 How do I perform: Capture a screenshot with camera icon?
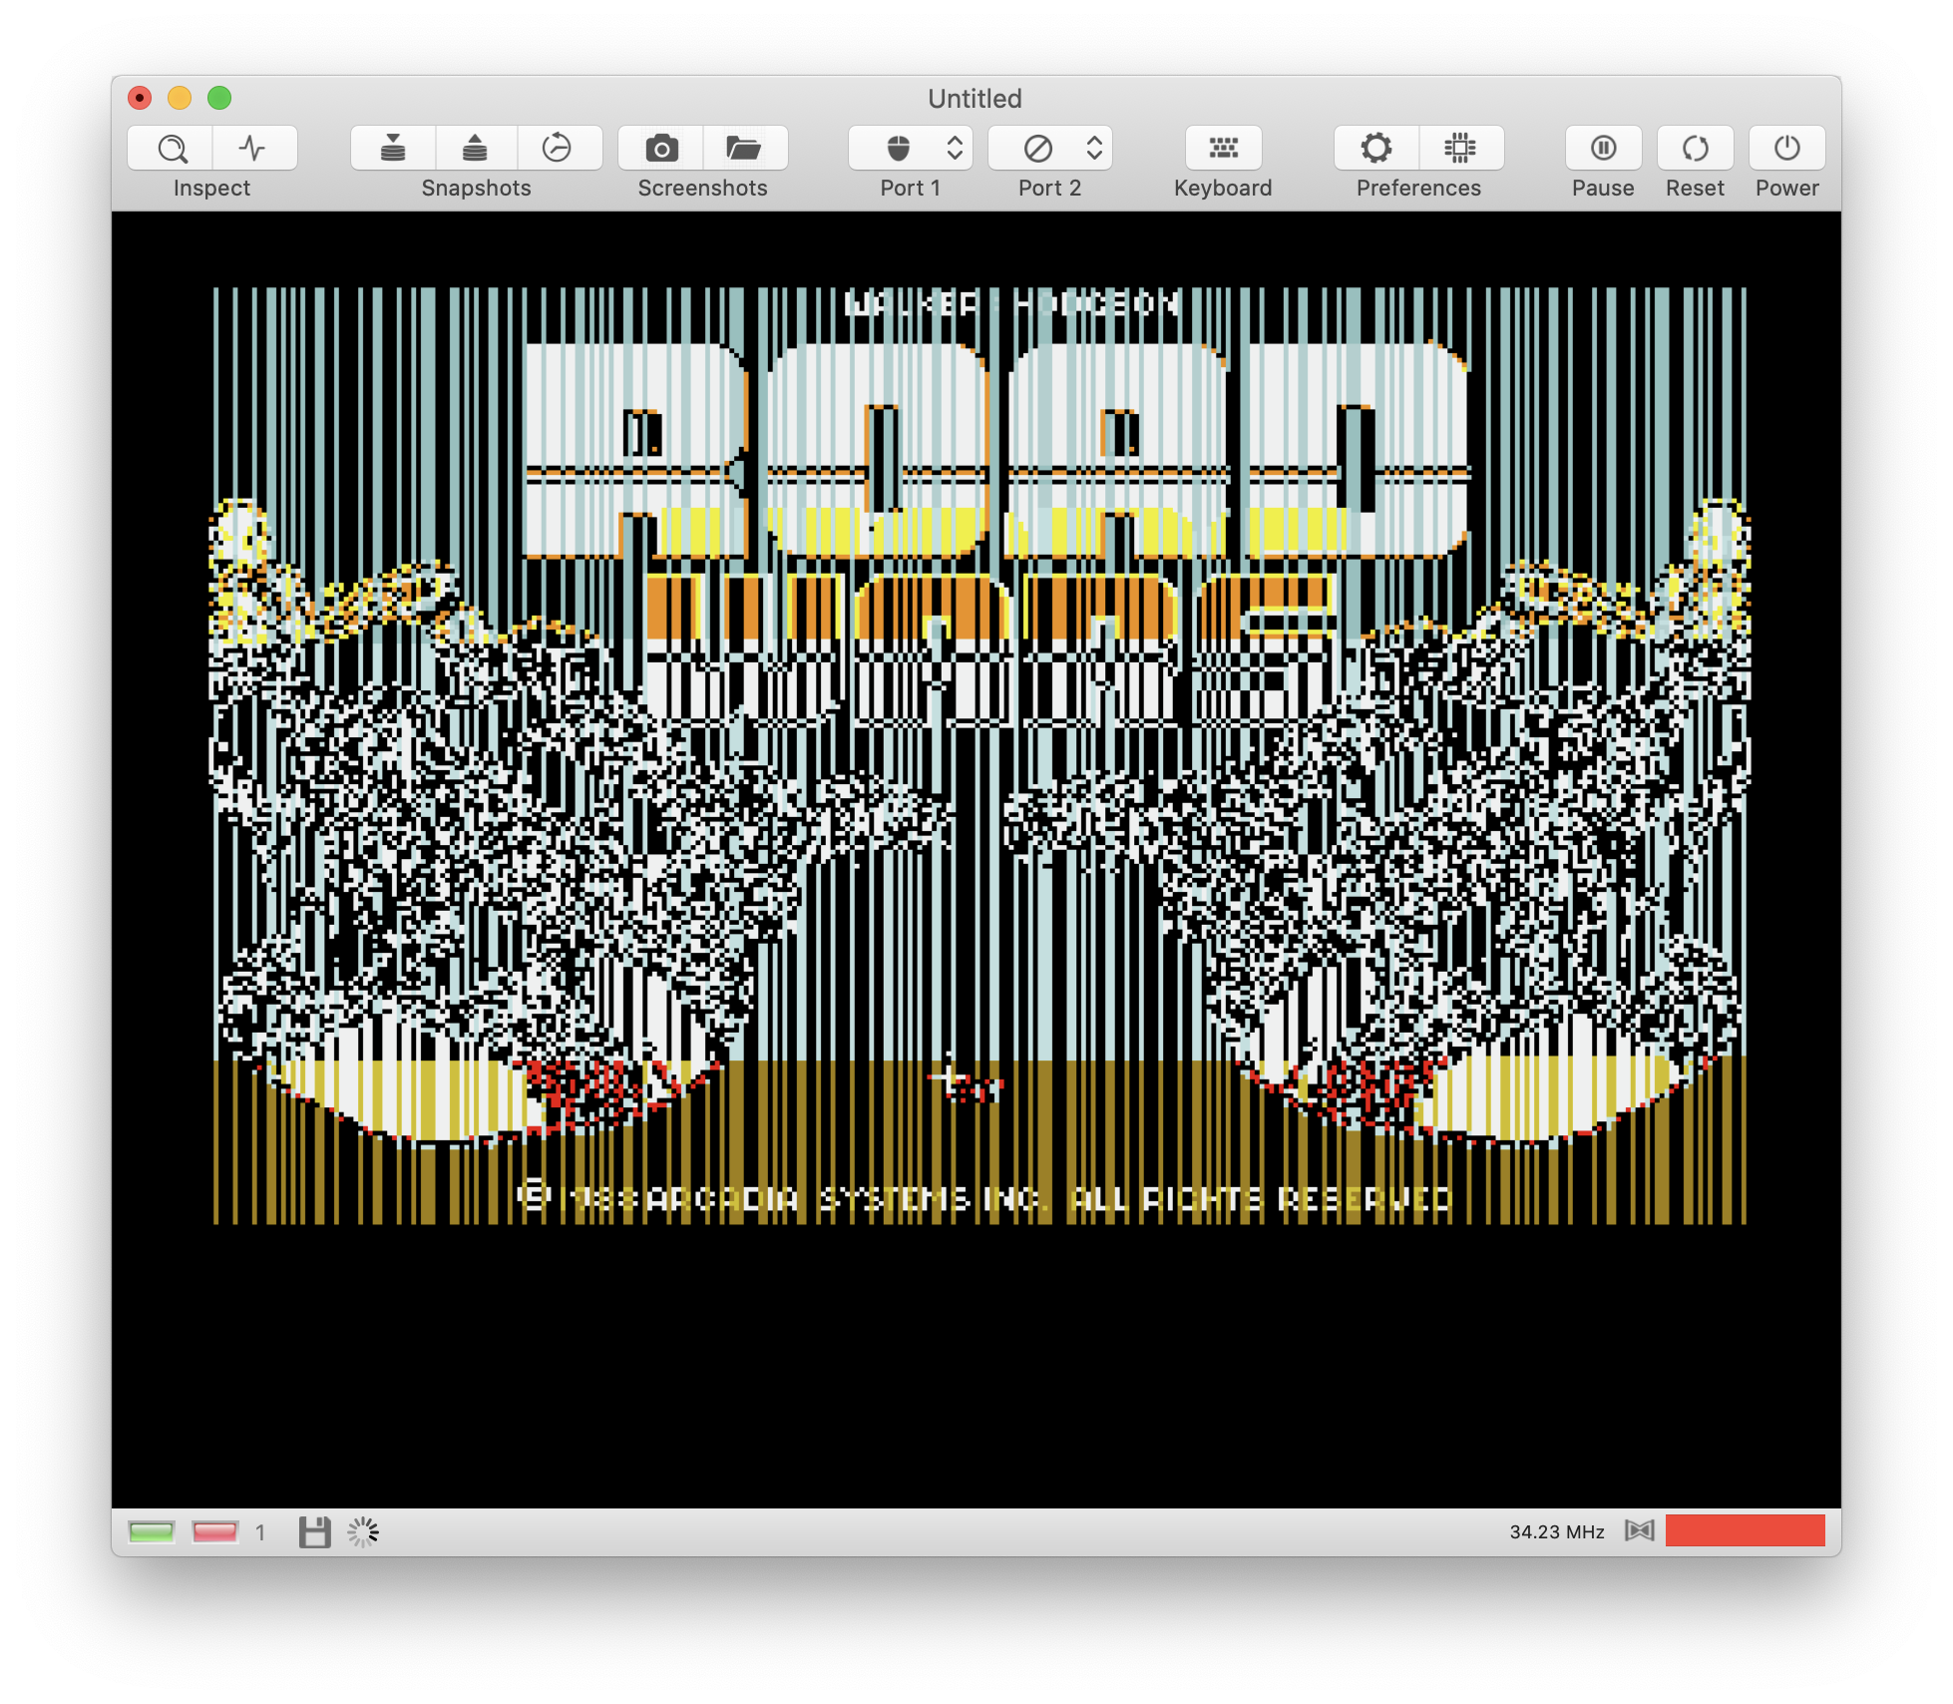(x=661, y=149)
